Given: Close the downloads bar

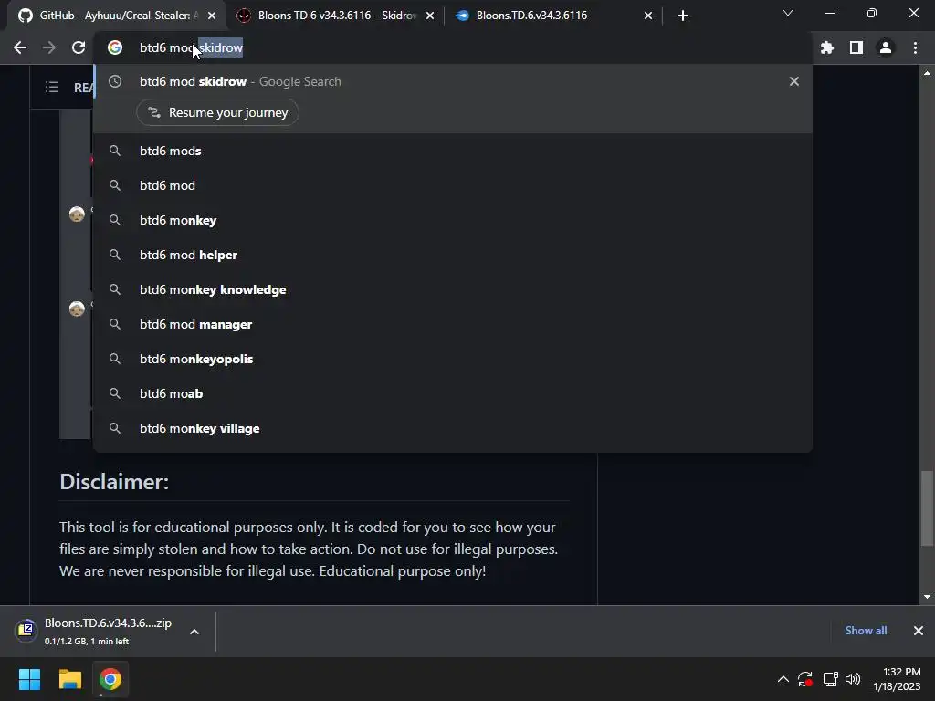Looking at the screenshot, I should coord(919,631).
